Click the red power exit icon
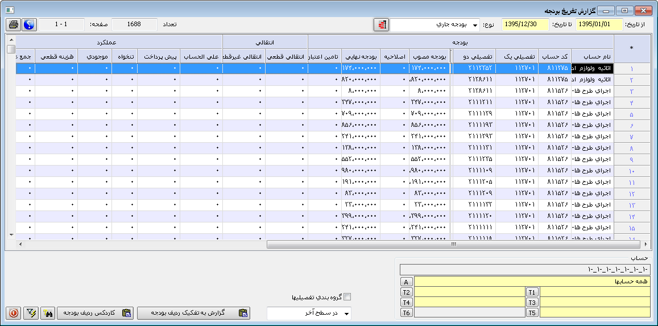Viewport: 658px width, 326px height. 14,313
